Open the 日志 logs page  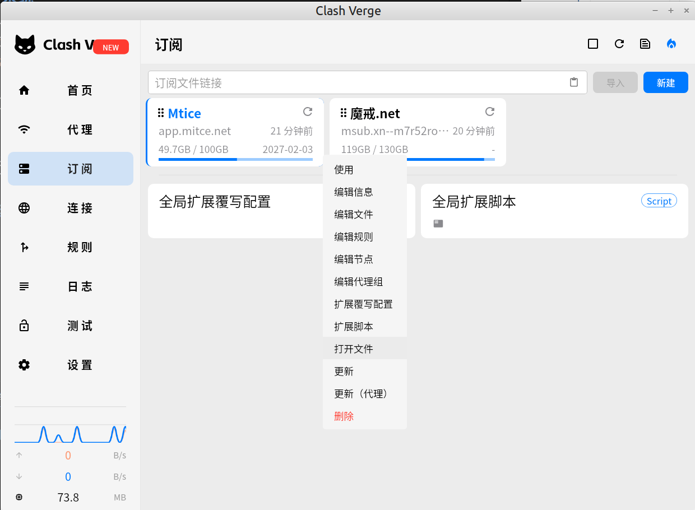pyautogui.click(x=71, y=286)
